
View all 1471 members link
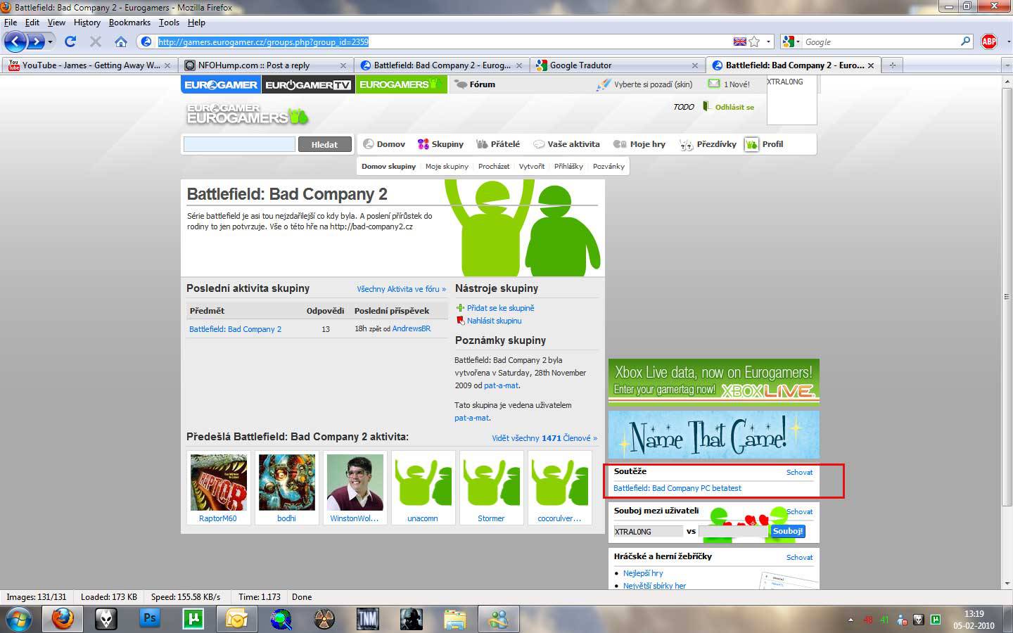[544, 438]
